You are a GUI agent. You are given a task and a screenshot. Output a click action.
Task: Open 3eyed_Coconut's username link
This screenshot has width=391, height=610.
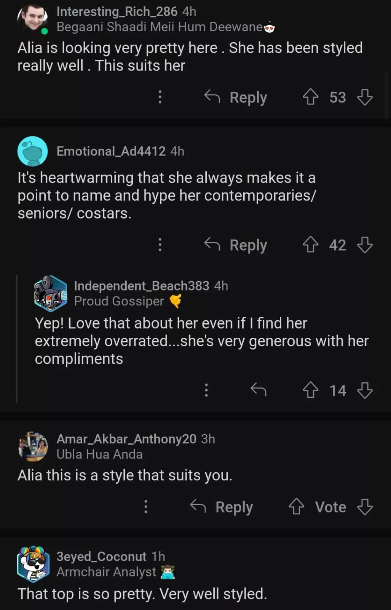click(x=101, y=557)
